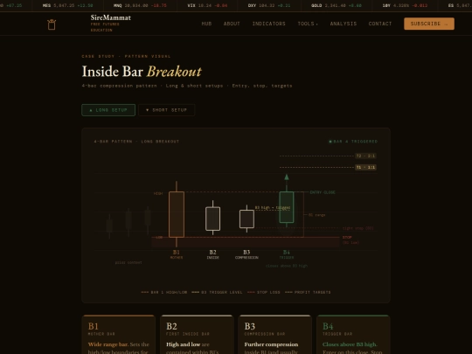This screenshot has width=472, height=354.
Task: Open the B1 Mother Bar card
Action: pos(119,335)
